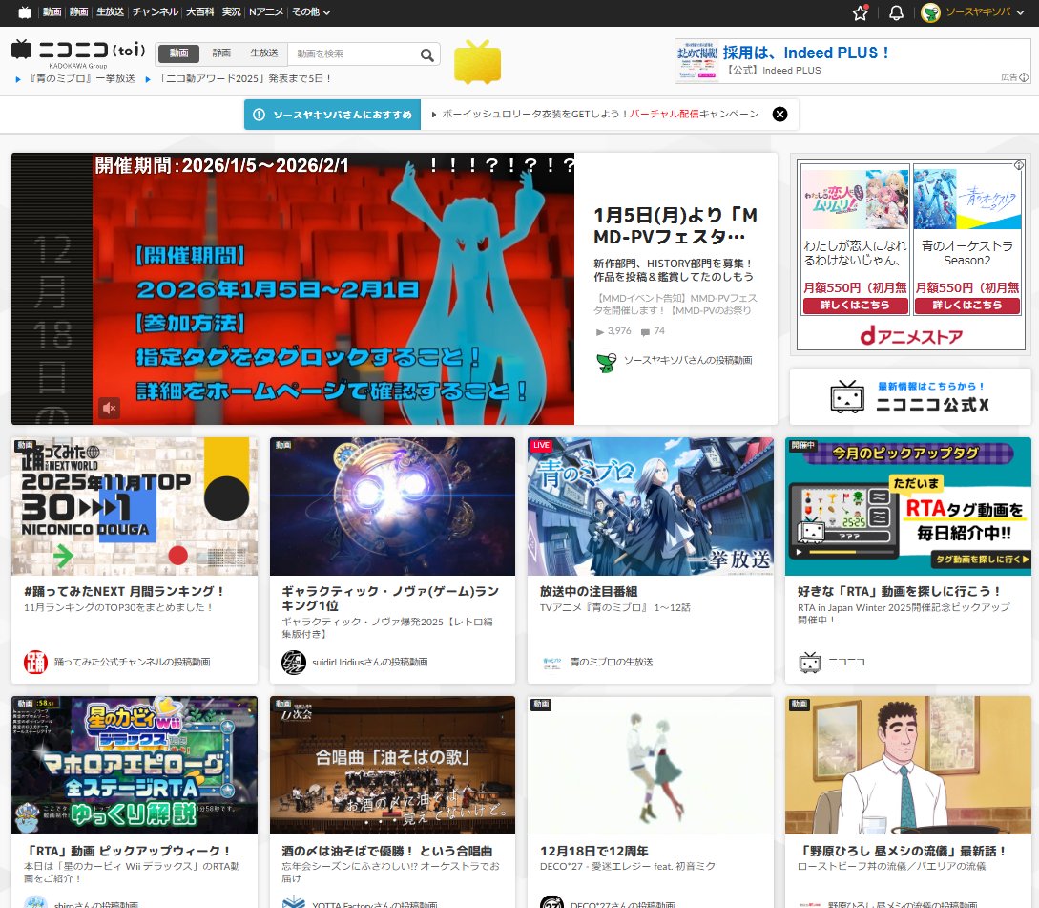Image resolution: width=1039 pixels, height=908 pixels.
Task: Click わたしが恋人になれるわけないじゃん 詳しくはこちら button
Action: click(x=854, y=306)
